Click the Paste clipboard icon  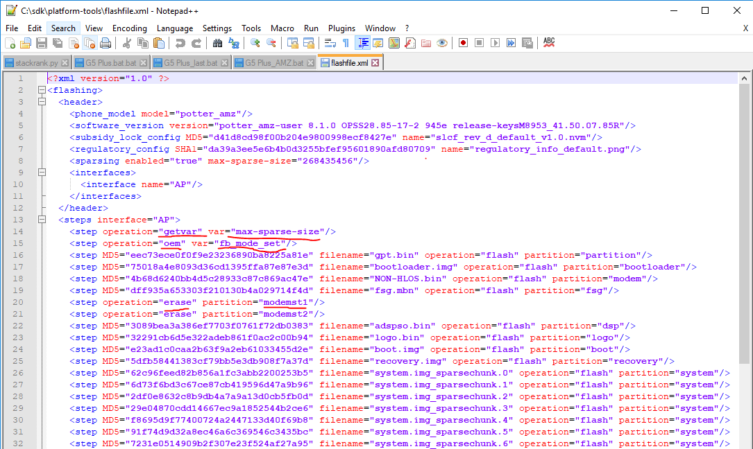pyautogui.click(x=158, y=43)
